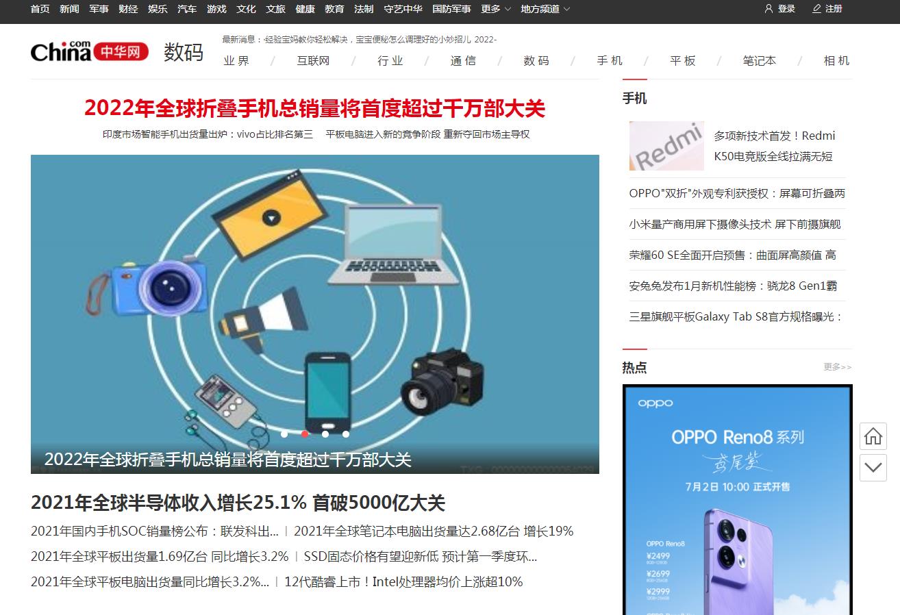The height and width of the screenshot is (615, 900).
Task: Open 娱乐 in the top navigation
Action: click(x=158, y=9)
